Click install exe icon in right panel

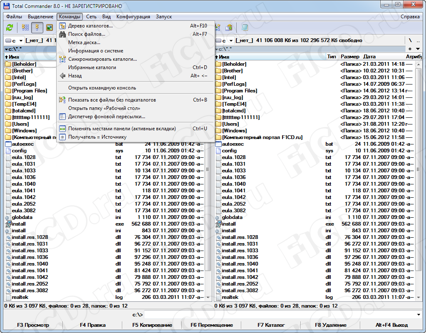[218, 224]
